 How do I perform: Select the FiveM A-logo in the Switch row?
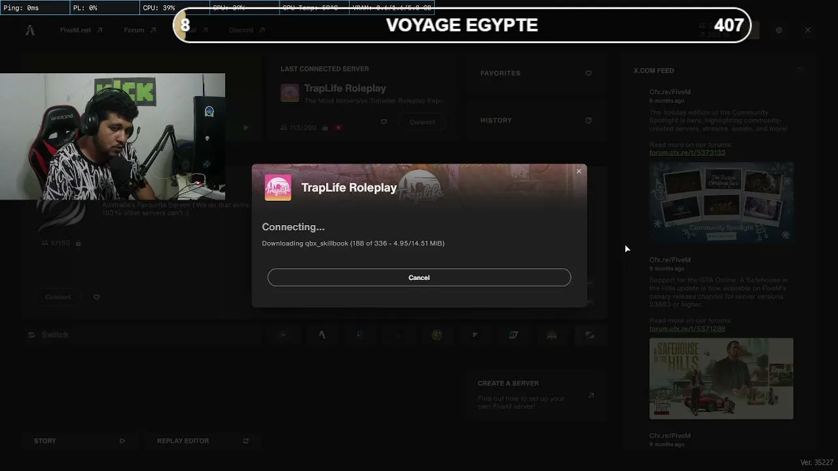(x=321, y=335)
